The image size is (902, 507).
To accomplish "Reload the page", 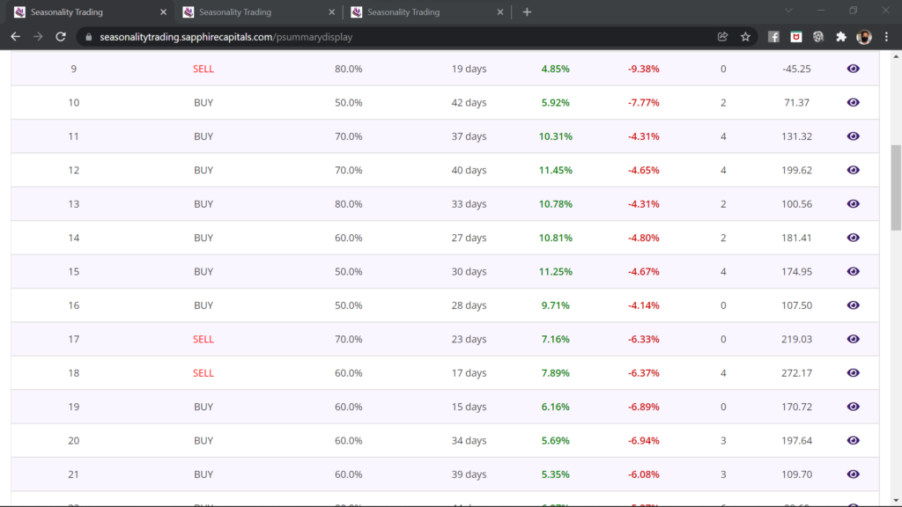I will click(x=61, y=37).
